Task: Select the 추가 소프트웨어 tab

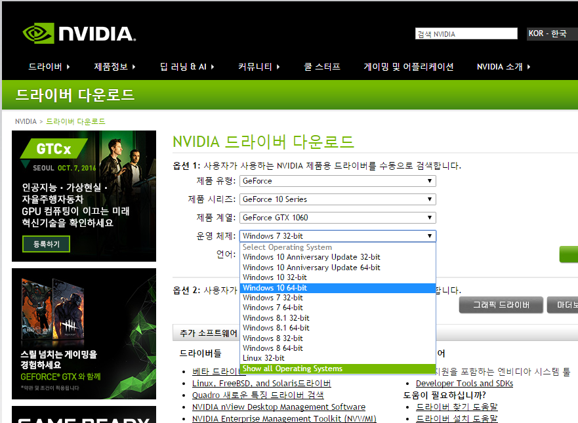Action: [x=208, y=333]
